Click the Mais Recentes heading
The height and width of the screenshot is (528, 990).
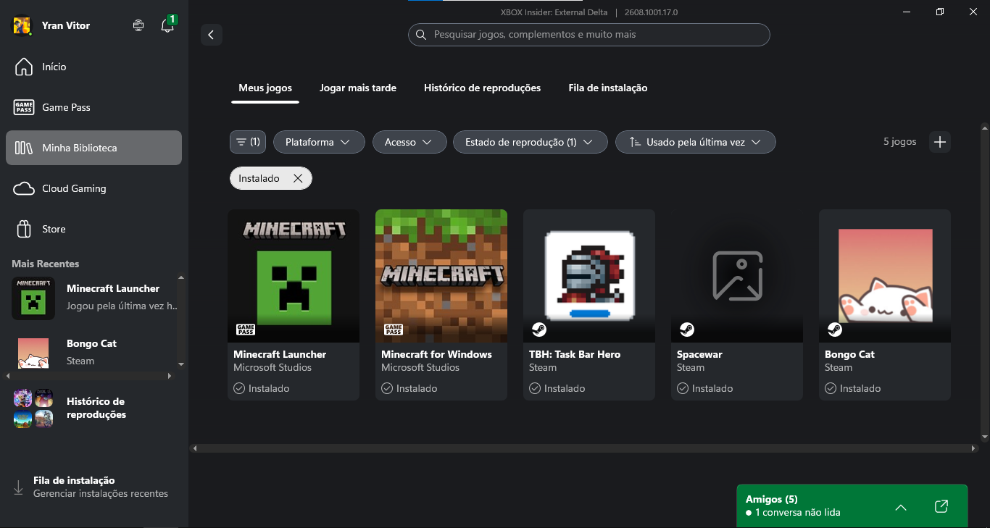46,264
